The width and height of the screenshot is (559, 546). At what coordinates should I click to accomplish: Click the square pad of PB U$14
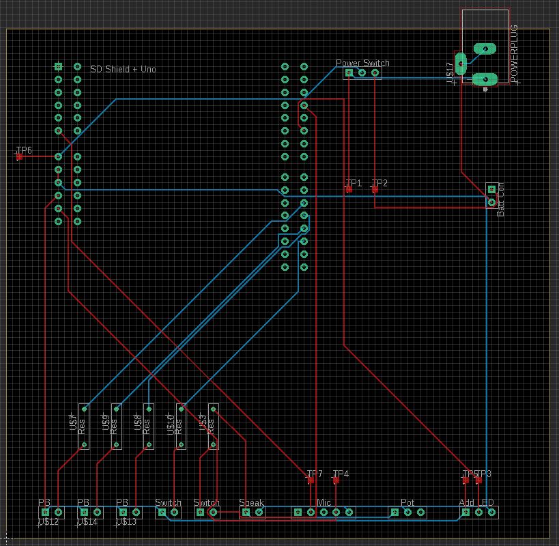[x=84, y=512]
